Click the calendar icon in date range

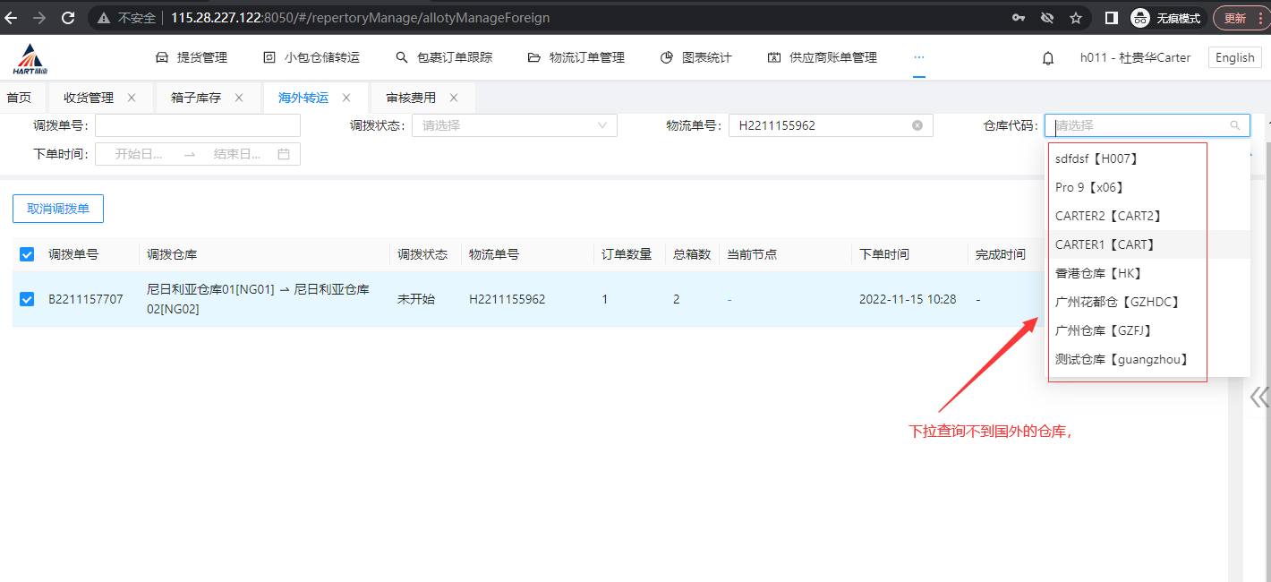click(284, 154)
